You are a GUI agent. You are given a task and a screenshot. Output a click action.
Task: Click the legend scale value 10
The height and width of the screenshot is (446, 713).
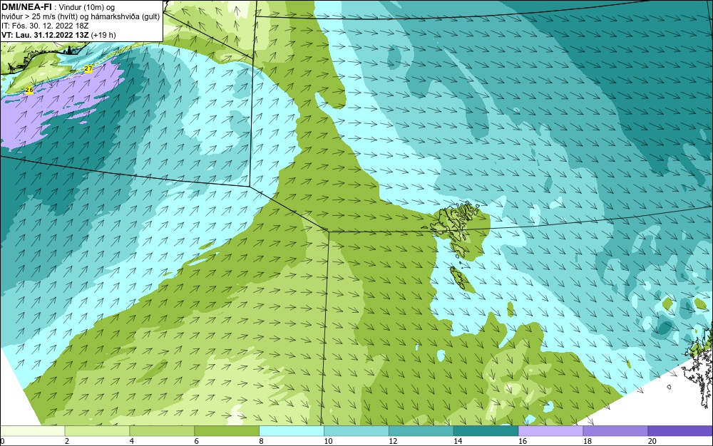(328, 441)
